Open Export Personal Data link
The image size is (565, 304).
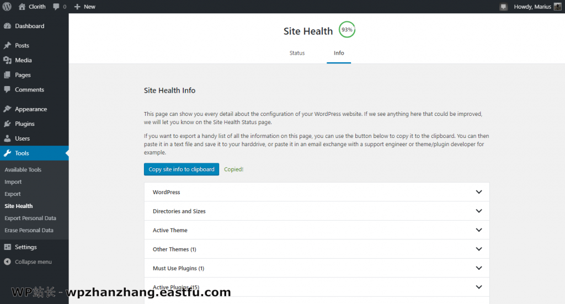[30, 218]
